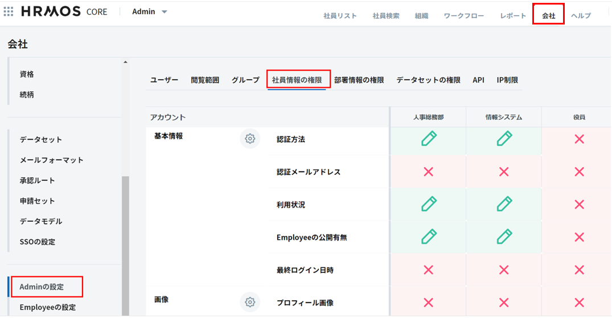Open the 会社 menu in top navigation
Viewport: 612px width, 318px height.
tap(548, 16)
